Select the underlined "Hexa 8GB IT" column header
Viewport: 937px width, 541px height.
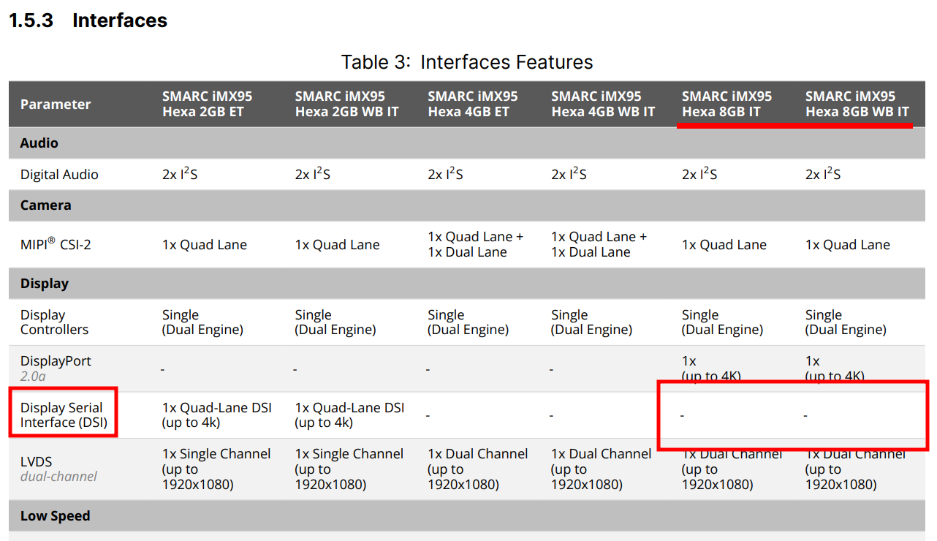[727, 104]
